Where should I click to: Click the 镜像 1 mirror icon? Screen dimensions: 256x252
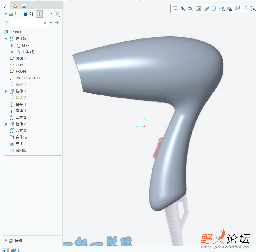(x=12, y=111)
